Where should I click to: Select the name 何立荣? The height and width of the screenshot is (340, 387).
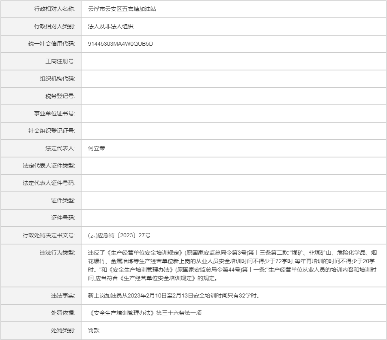[x=97, y=148]
